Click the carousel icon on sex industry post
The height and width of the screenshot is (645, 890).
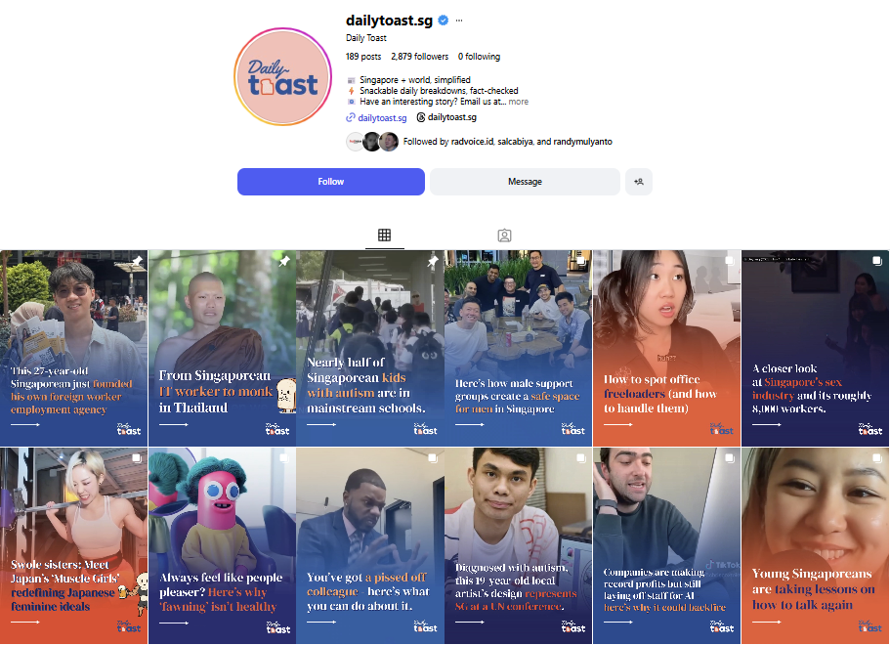(x=877, y=261)
